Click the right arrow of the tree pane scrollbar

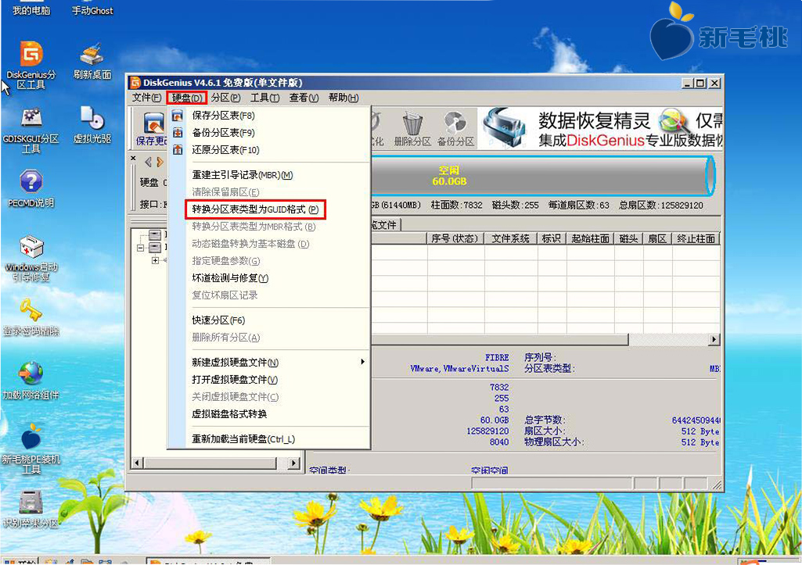(293, 463)
